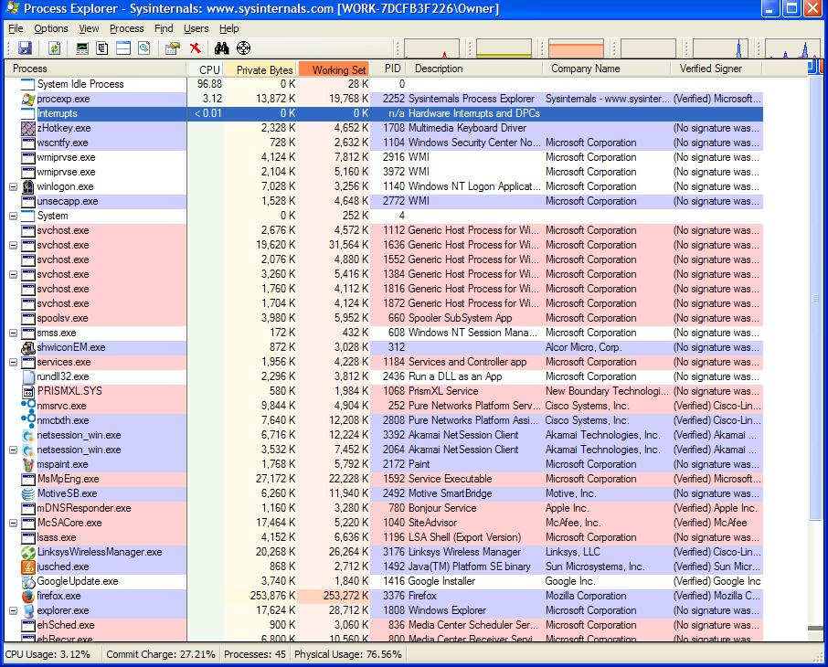Collapse the smss.exe tree node

(13, 333)
